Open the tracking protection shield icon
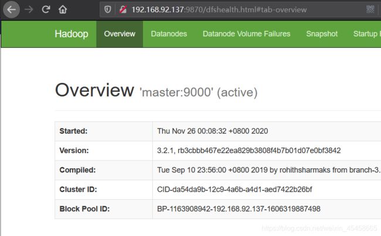Screen dimensions: 381x236 point(108,10)
